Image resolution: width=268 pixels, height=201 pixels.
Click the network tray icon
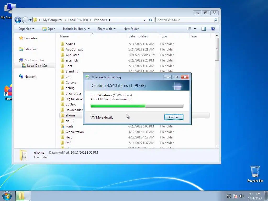229,196
